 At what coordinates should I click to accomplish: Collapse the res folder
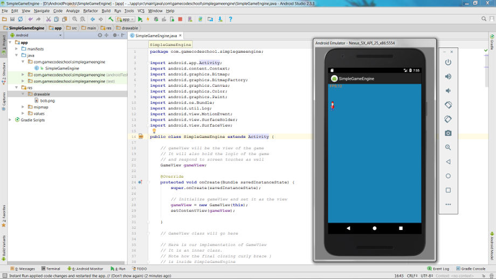pyautogui.click(x=17, y=87)
